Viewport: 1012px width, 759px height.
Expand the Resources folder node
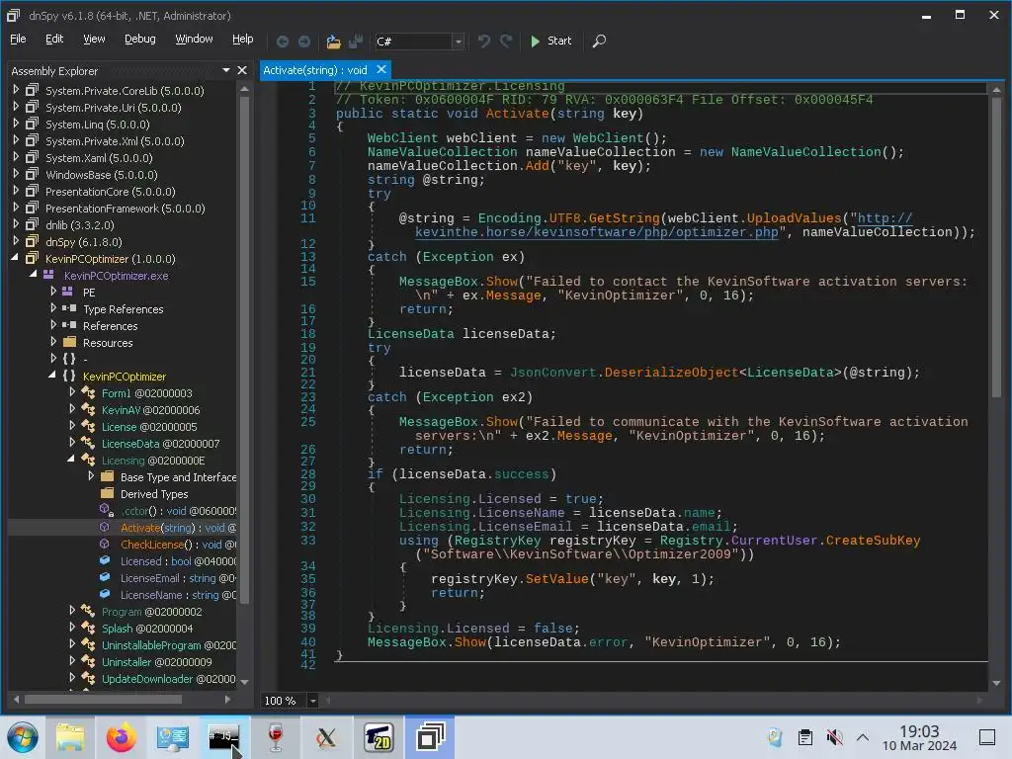tap(53, 341)
